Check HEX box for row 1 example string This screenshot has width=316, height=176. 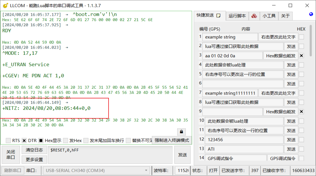click(301, 37)
